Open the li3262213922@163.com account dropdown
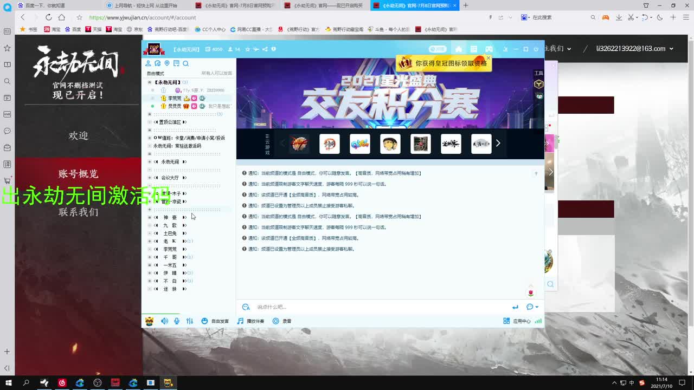This screenshot has width=694, height=390. pyautogui.click(x=635, y=49)
